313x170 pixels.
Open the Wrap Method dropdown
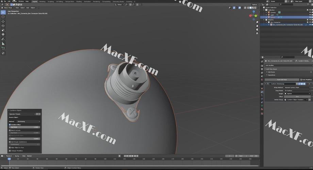click(298, 88)
